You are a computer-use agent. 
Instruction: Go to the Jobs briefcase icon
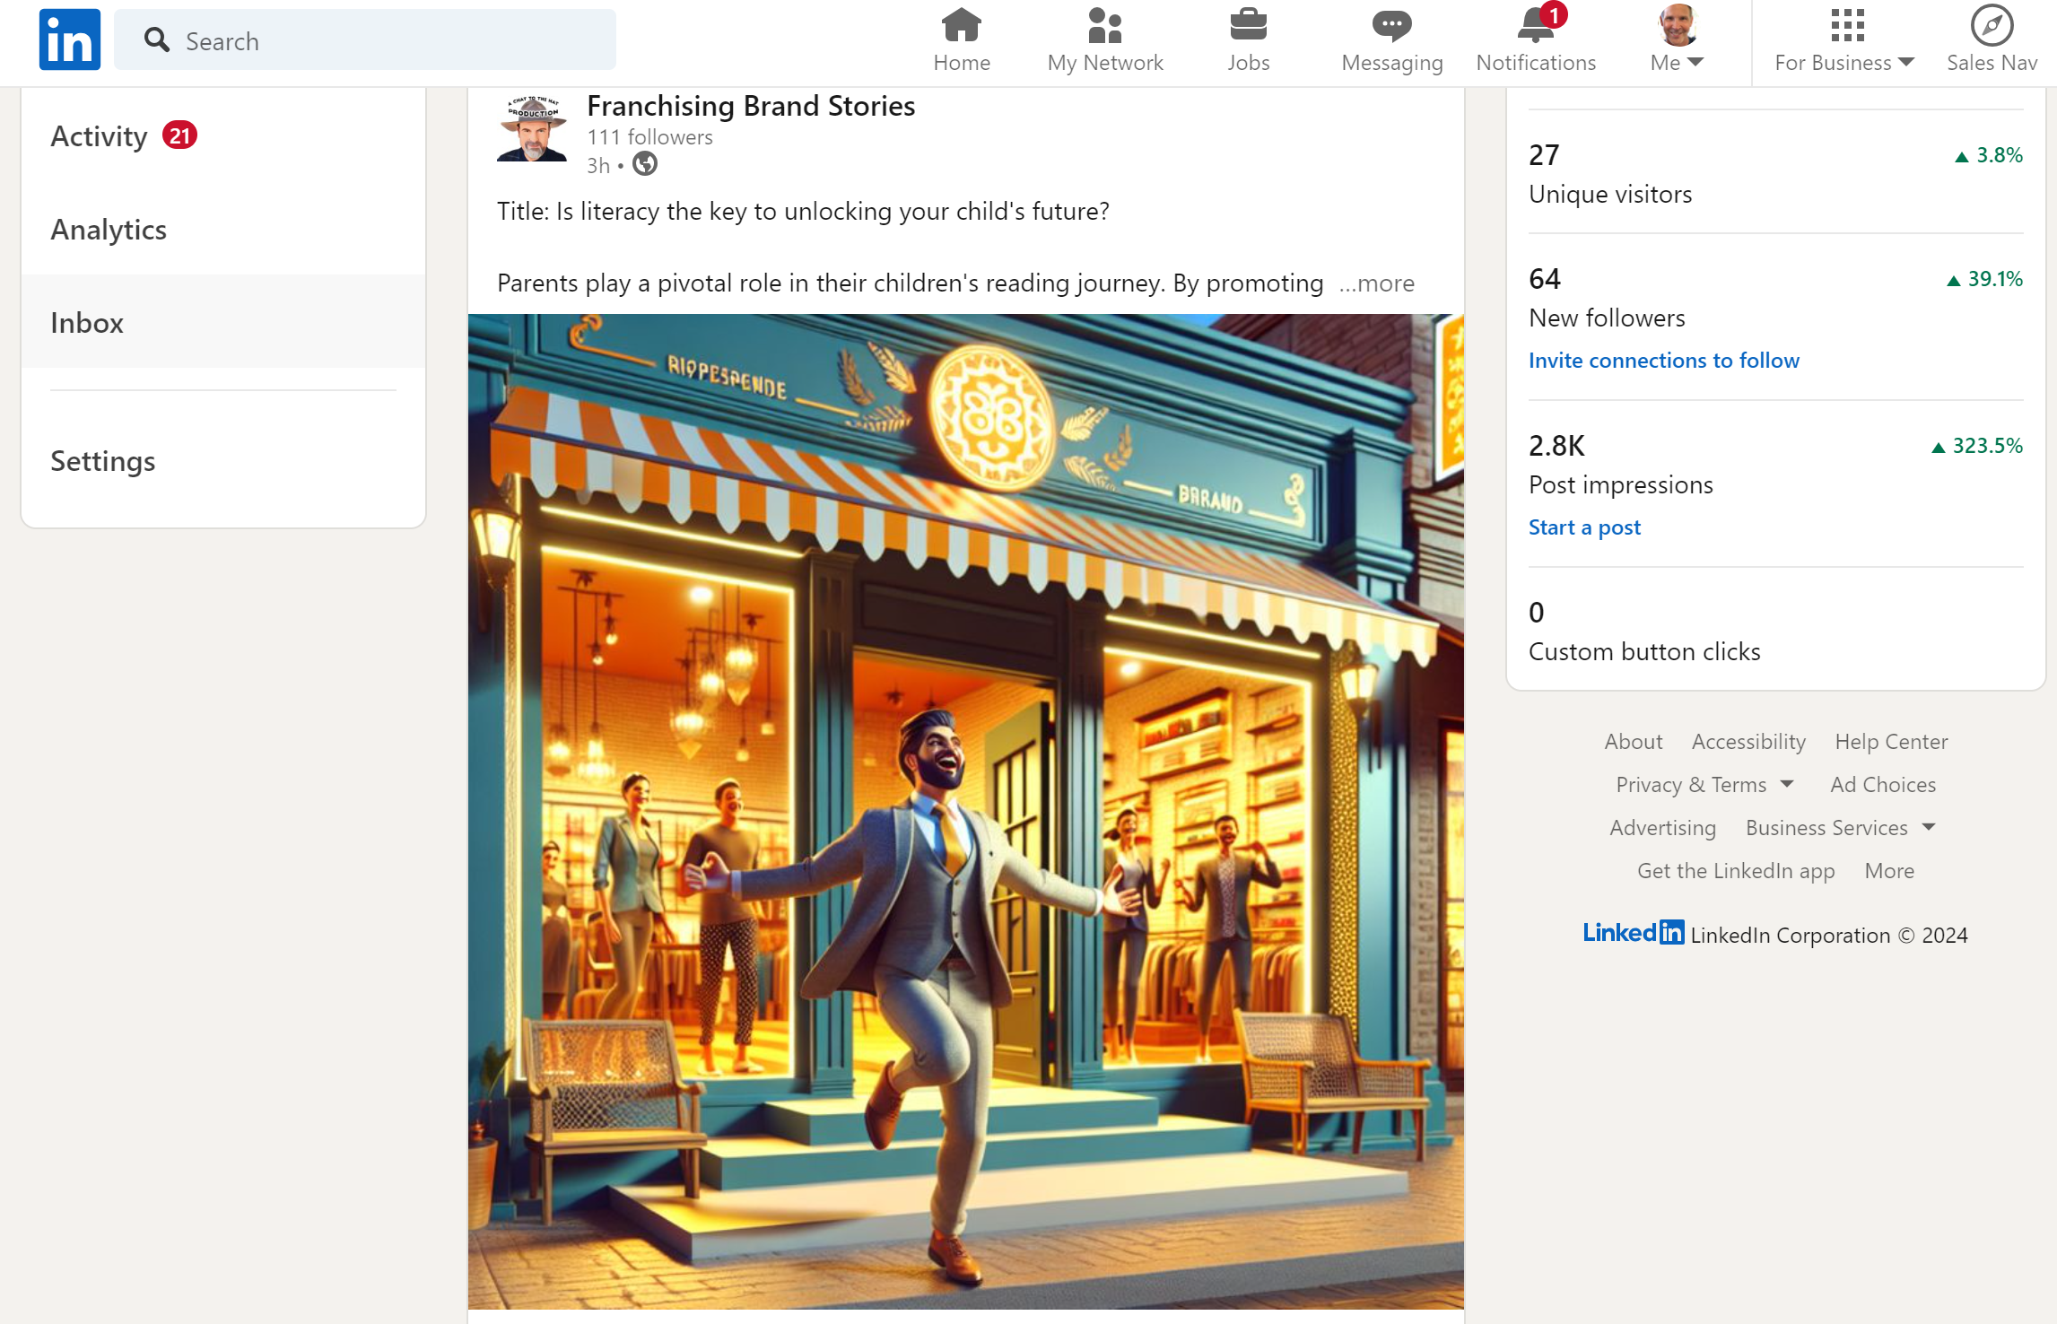pyautogui.click(x=1248, y=26)
